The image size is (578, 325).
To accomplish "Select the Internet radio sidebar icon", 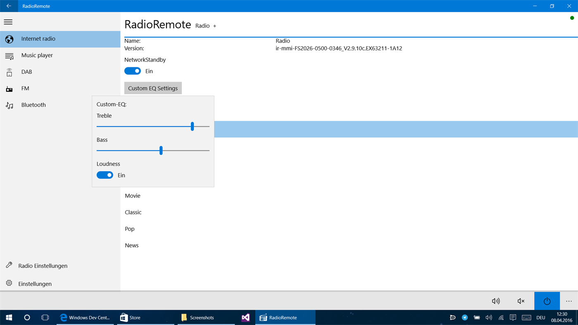I will pos(9,39).
